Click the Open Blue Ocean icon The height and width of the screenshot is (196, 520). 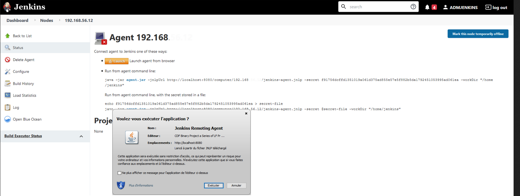[x=7, y=119]
